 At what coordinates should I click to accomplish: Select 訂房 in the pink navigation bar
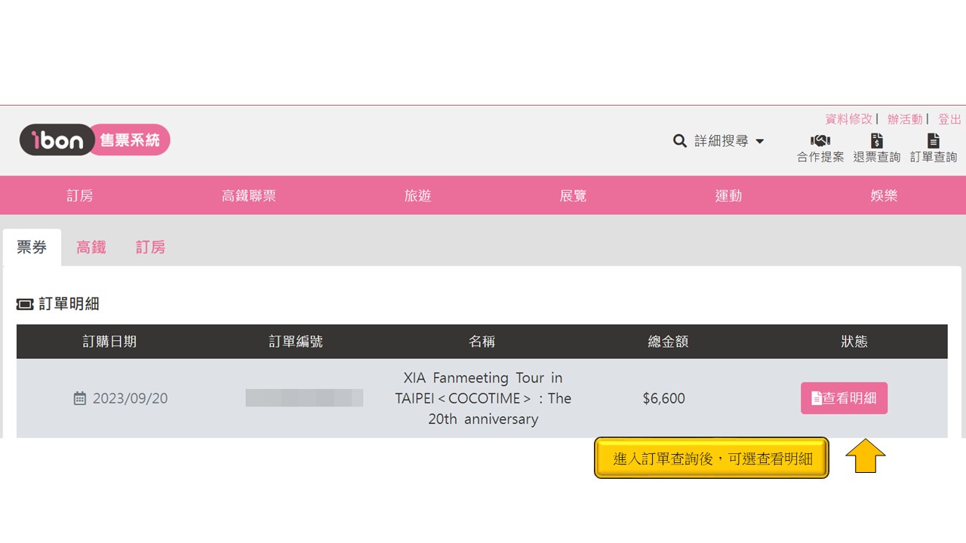coord(80,196)
